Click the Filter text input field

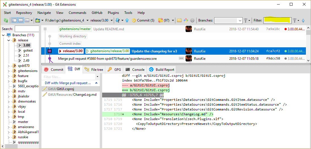pos(278,20)
